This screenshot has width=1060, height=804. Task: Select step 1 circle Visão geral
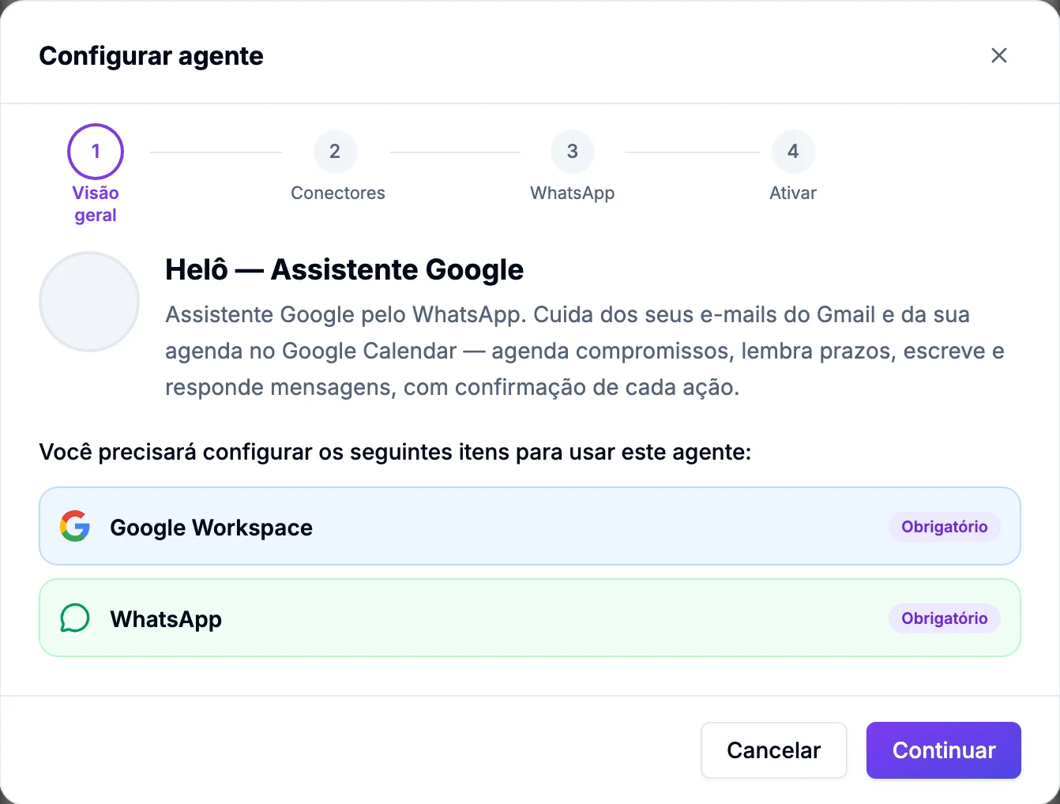(96, 152)
